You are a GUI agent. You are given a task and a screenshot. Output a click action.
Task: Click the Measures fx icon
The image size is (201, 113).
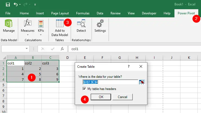pyautogui.click(x=28, y=23)
